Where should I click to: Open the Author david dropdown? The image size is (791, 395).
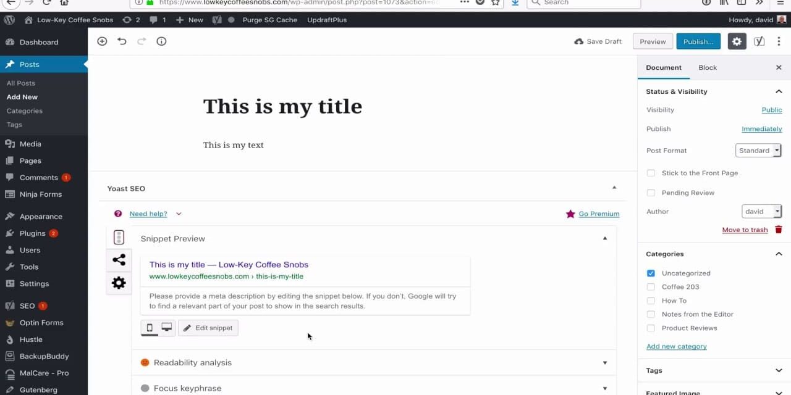click(761, 211)
